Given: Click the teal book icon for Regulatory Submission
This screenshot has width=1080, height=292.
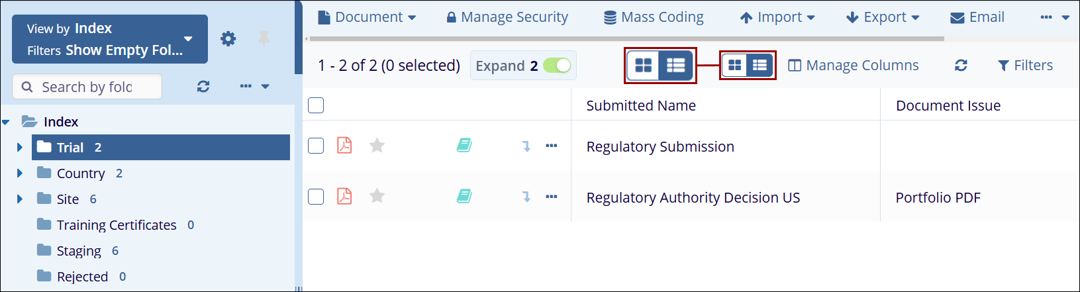Looking at the screenshot, I should 464,146.
